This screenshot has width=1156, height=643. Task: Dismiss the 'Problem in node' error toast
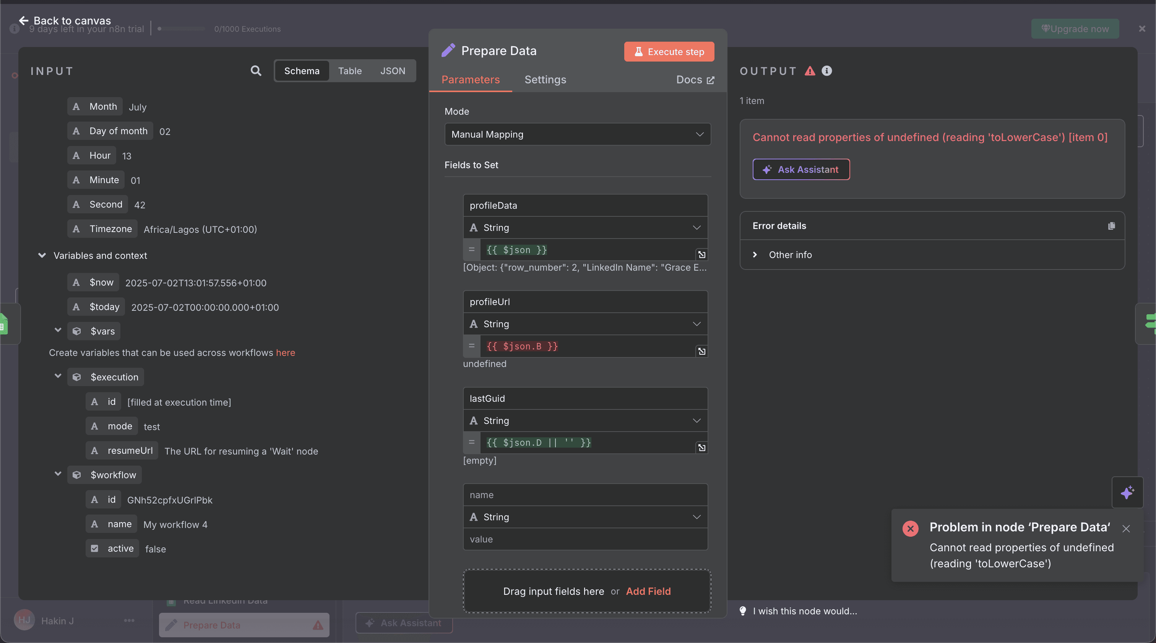pos(1126,528)
